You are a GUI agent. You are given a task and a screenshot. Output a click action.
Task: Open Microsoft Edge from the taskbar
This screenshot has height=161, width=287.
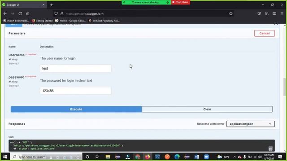coord(177,157)
